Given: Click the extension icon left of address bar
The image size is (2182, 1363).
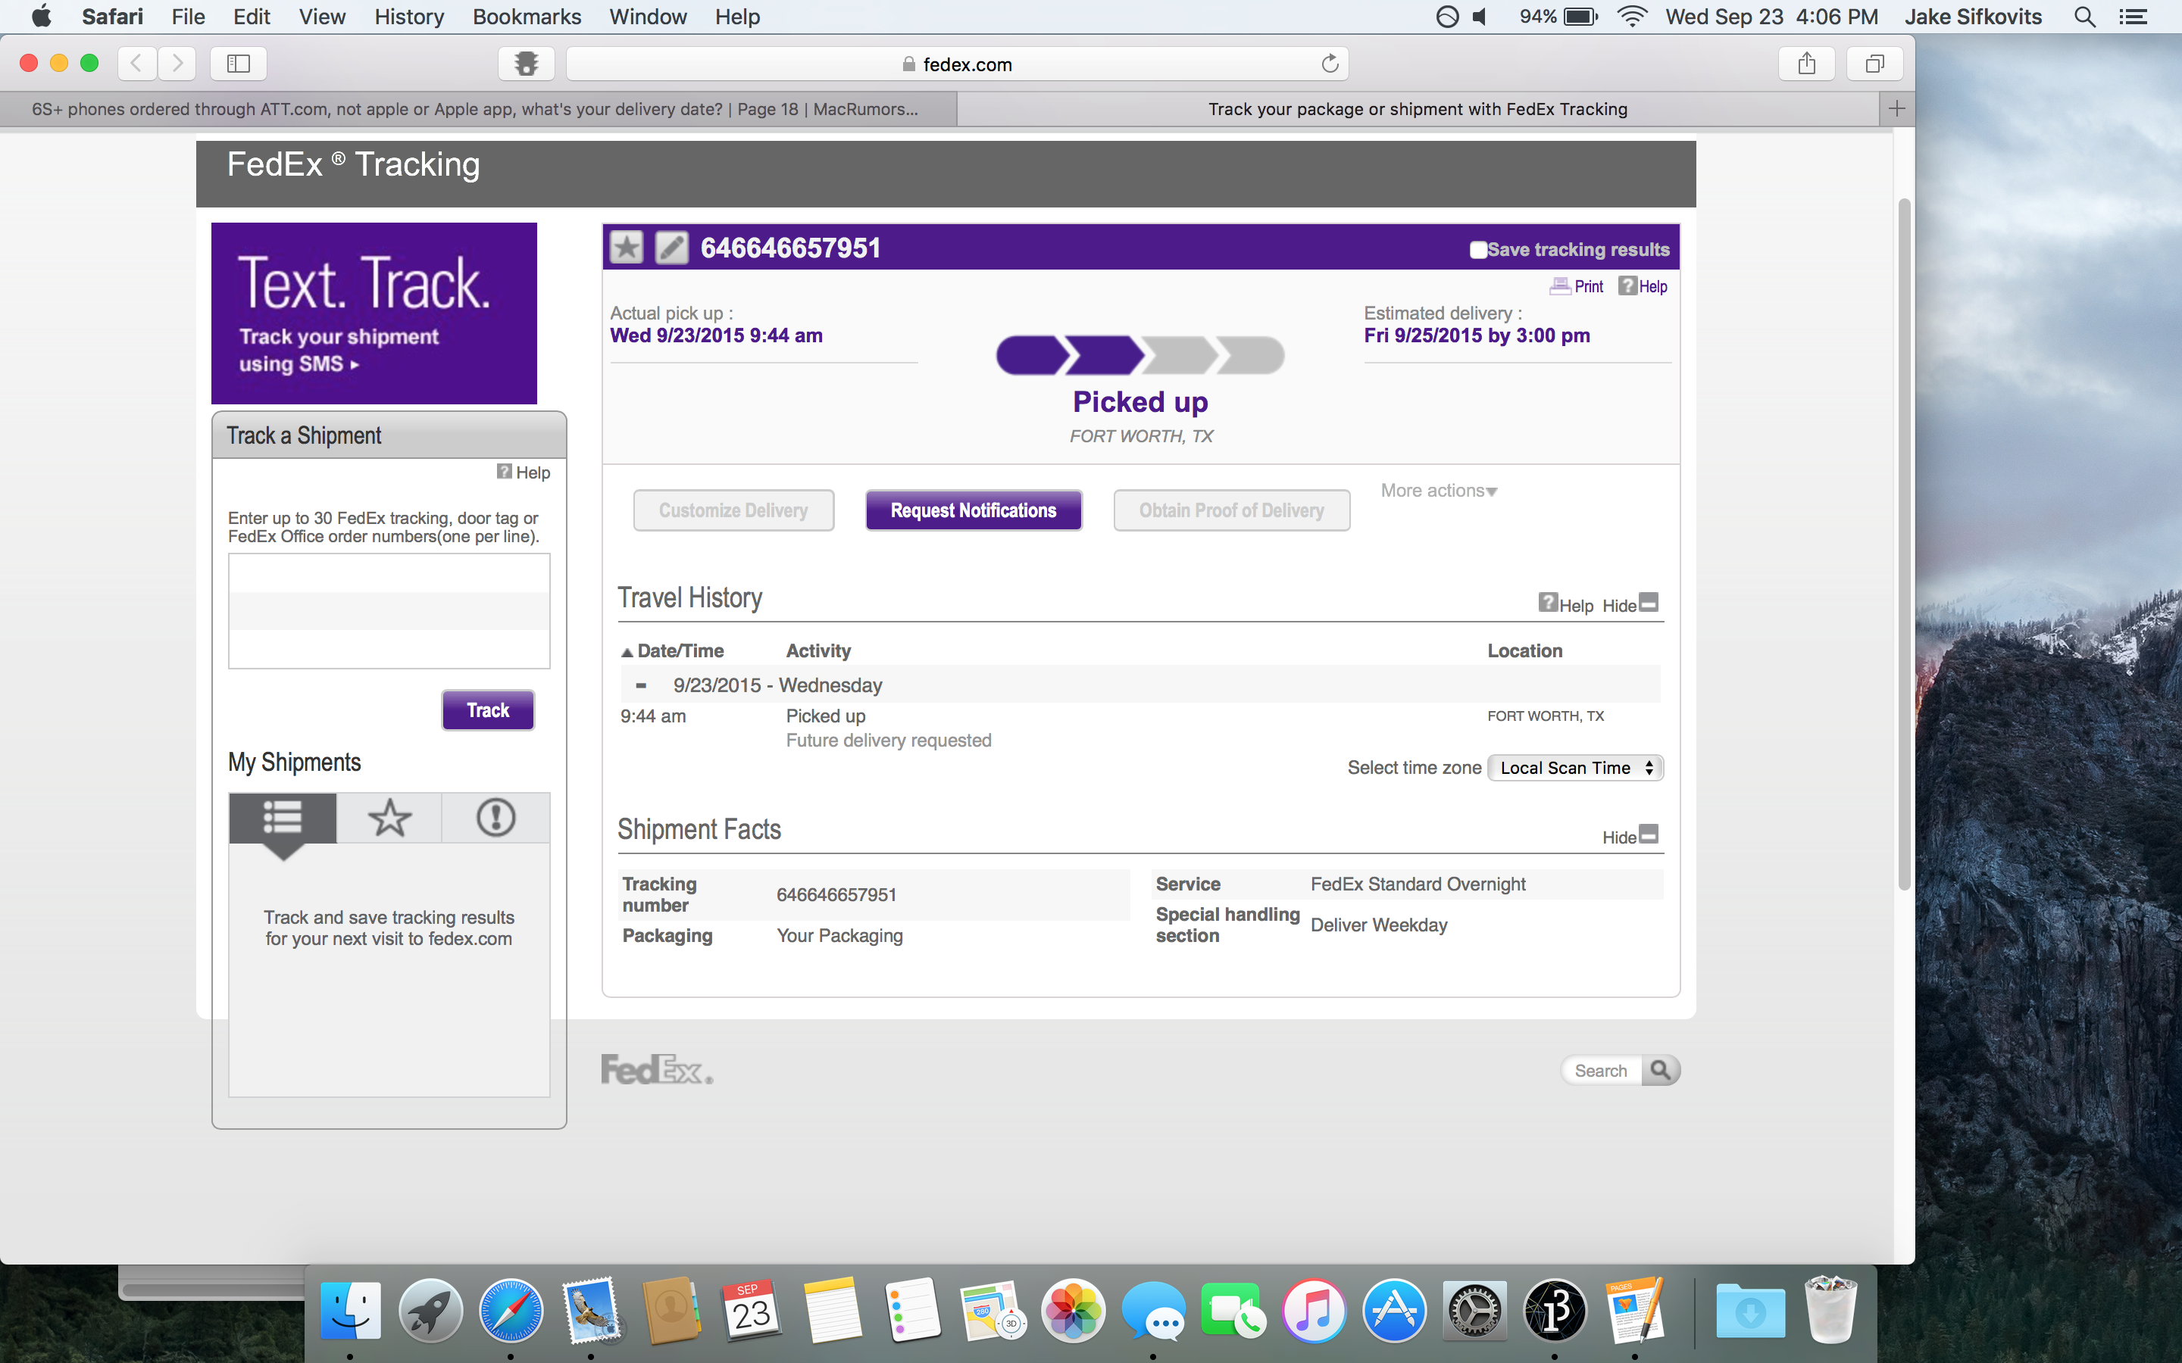Looking at the screenshot, I should (x=526, y=64).
